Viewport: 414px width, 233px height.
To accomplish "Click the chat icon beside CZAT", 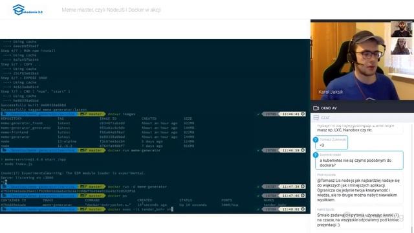I will tap(316, 118).
